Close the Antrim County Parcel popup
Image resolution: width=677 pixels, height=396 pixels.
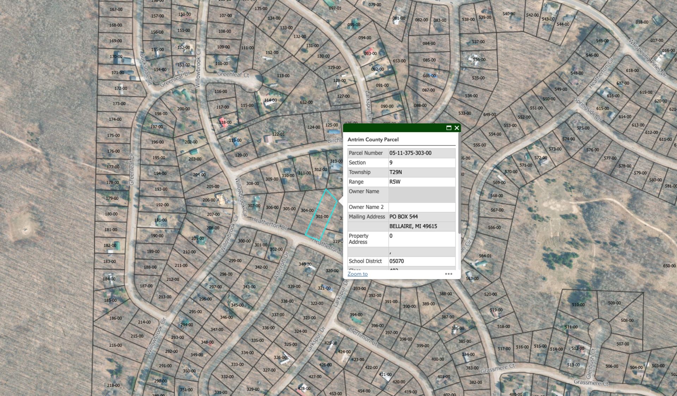[x=457, y=128]
